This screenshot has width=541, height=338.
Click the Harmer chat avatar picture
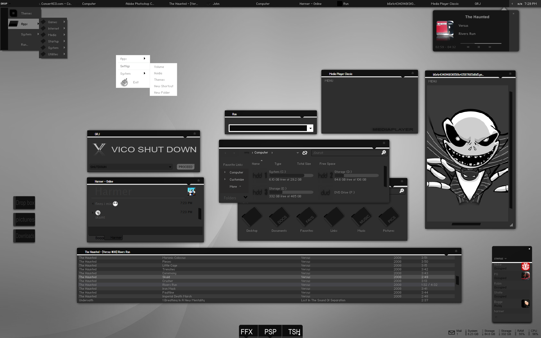(x=192, y=192)
